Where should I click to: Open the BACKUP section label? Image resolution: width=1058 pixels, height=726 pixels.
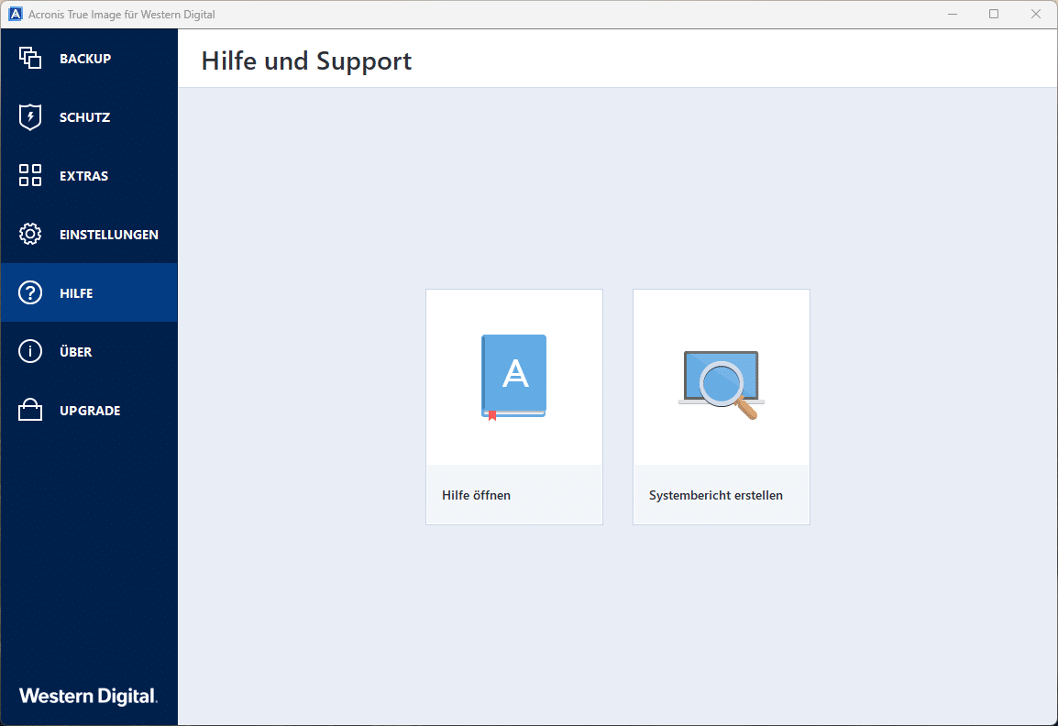coord(85,59)
